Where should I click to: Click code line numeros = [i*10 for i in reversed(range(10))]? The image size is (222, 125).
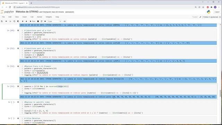coord(46,86)
